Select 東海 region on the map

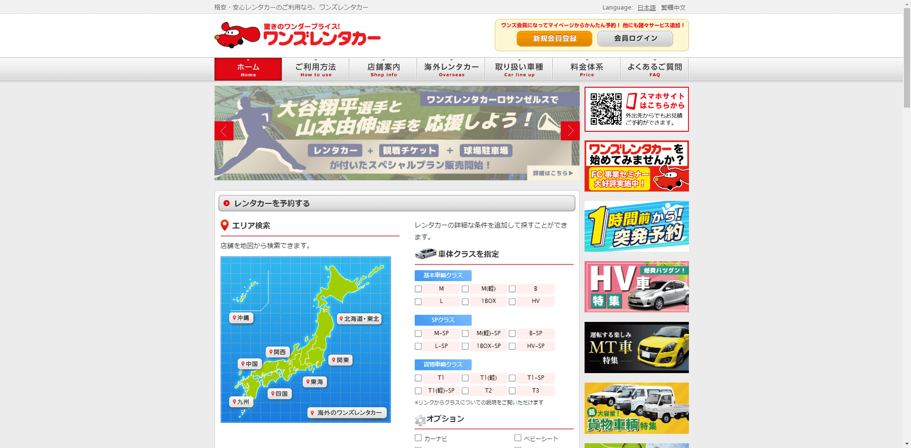tap(315, 382)
